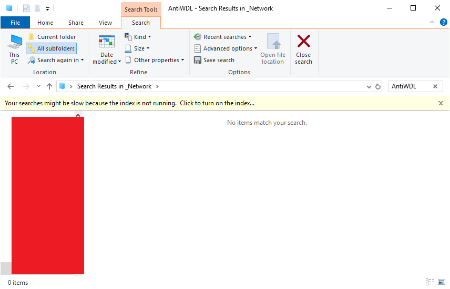450x289 pixels.
Task: Toggle All subfolders search scope
Action: 52,48
